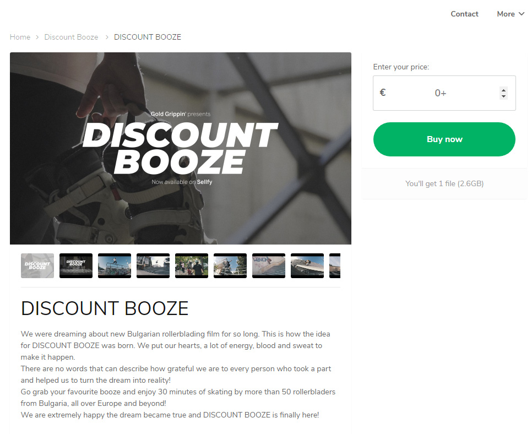Screen dimensions: 532x434
Task: Select the first grey Discount Booze thumbnail
Action: point(37,265)
